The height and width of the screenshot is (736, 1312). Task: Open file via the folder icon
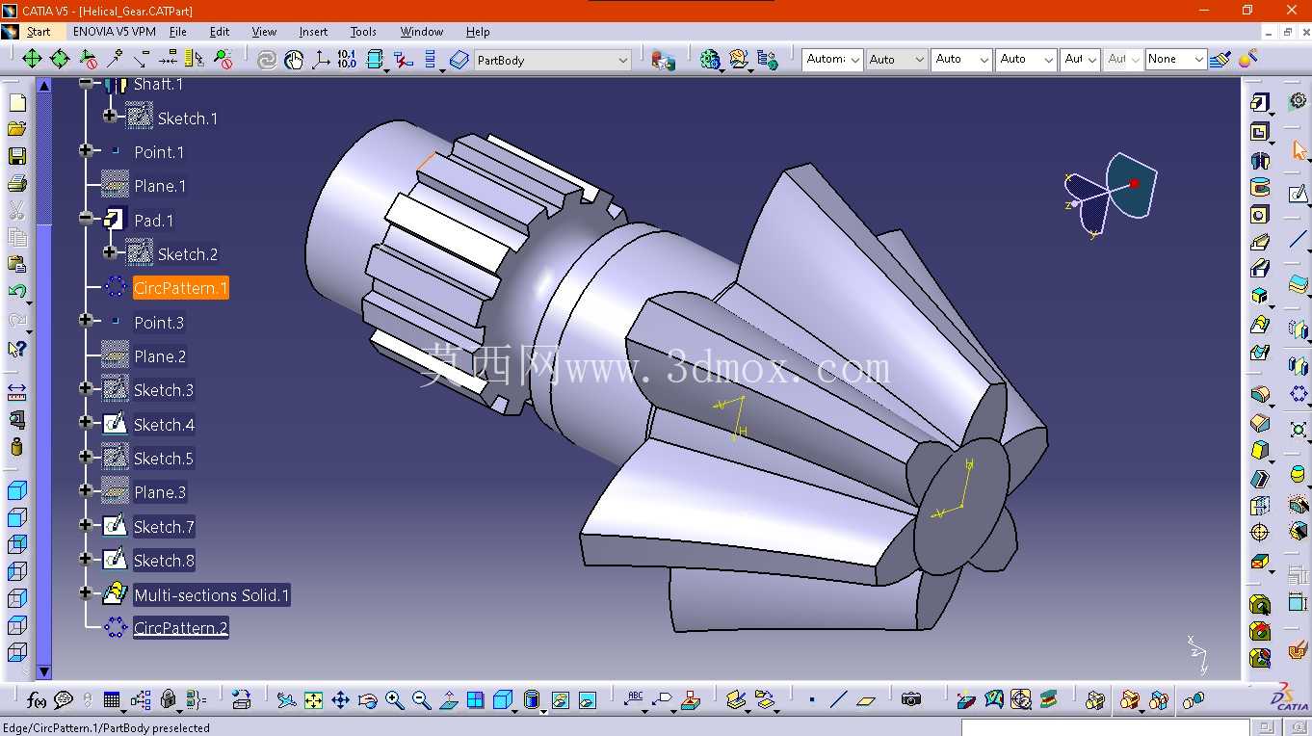(x=17, y=129)
